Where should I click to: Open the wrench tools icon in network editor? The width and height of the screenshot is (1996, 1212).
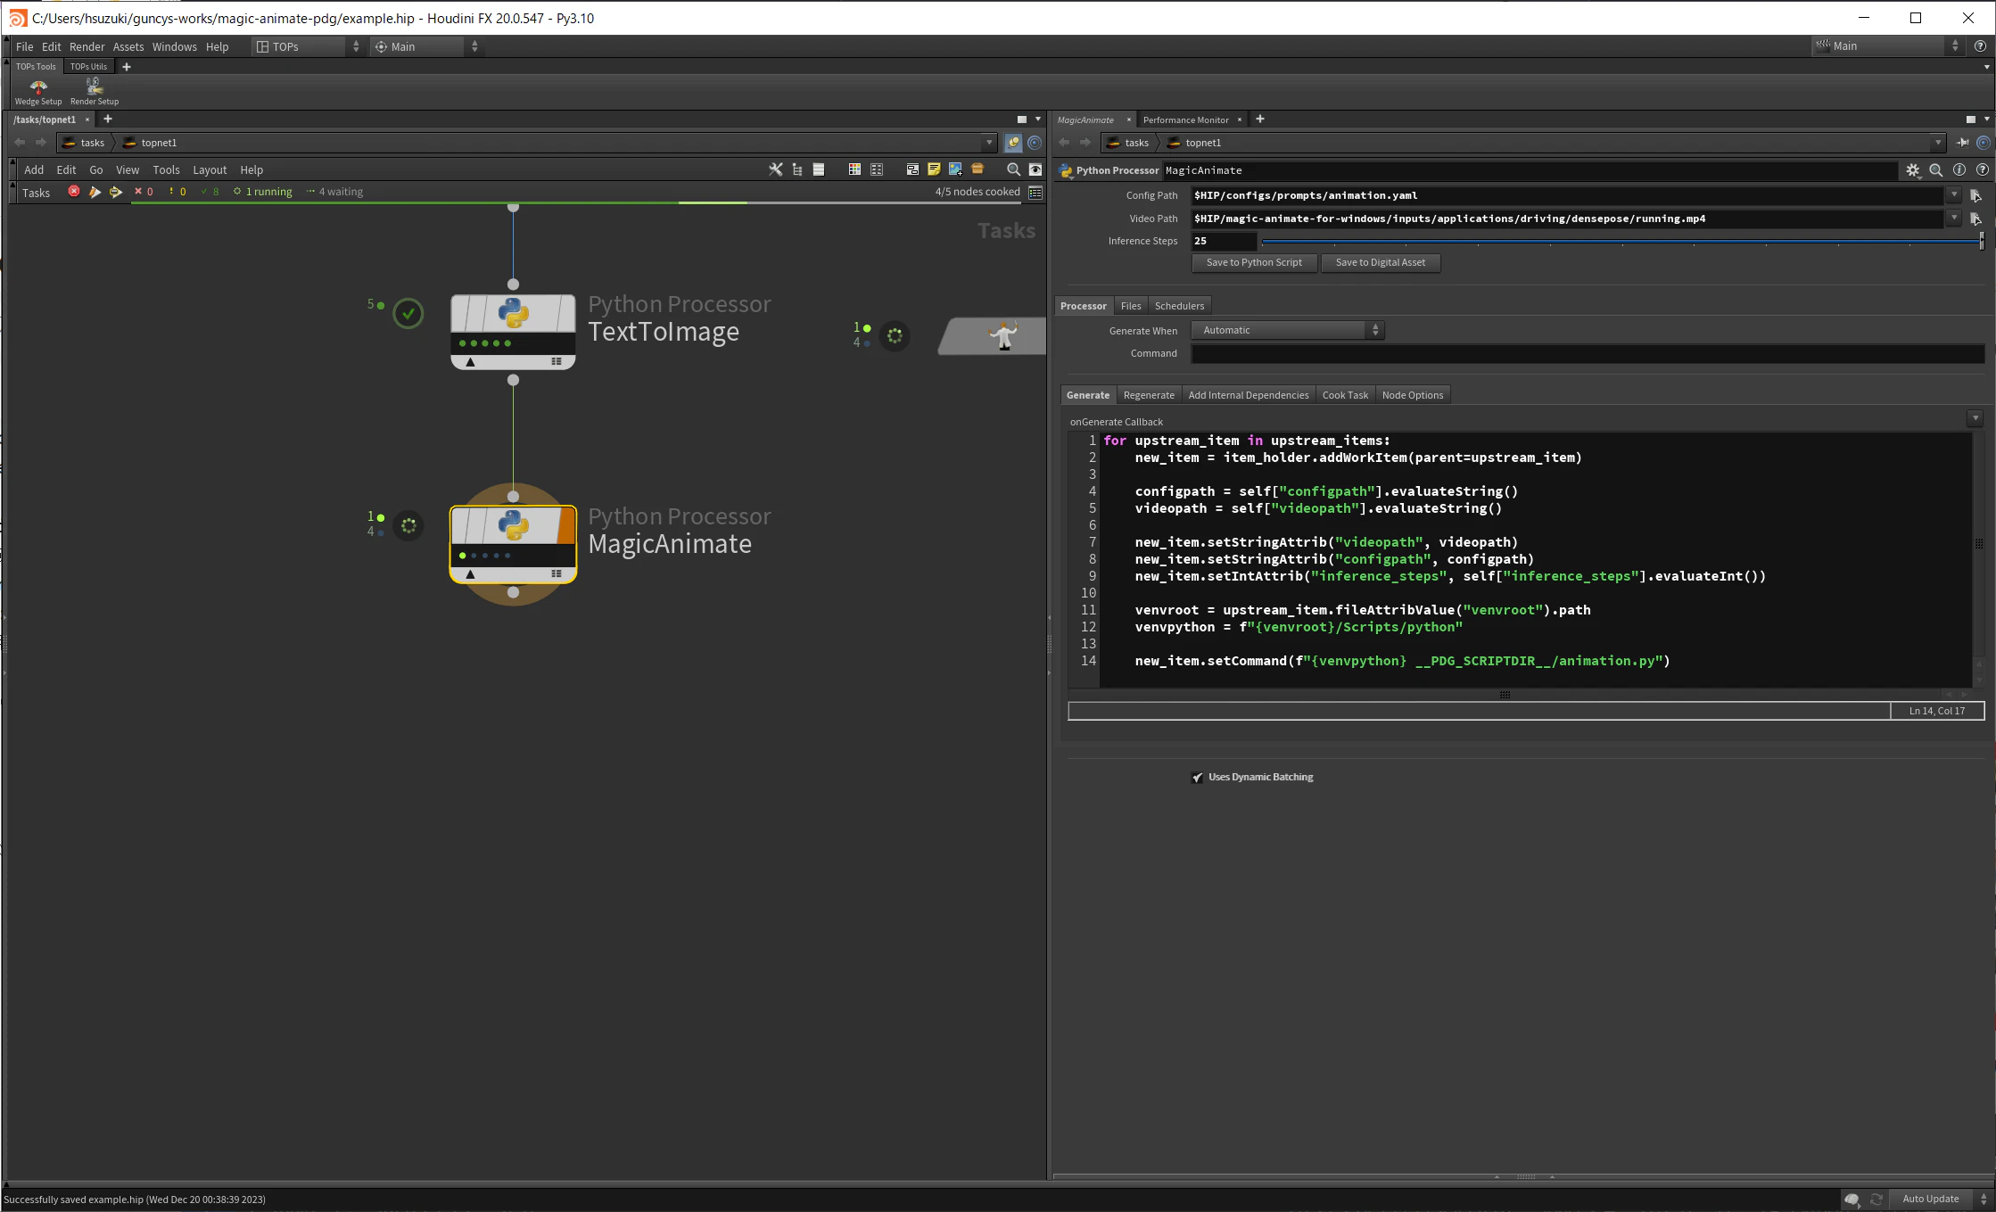coord(776,169)
